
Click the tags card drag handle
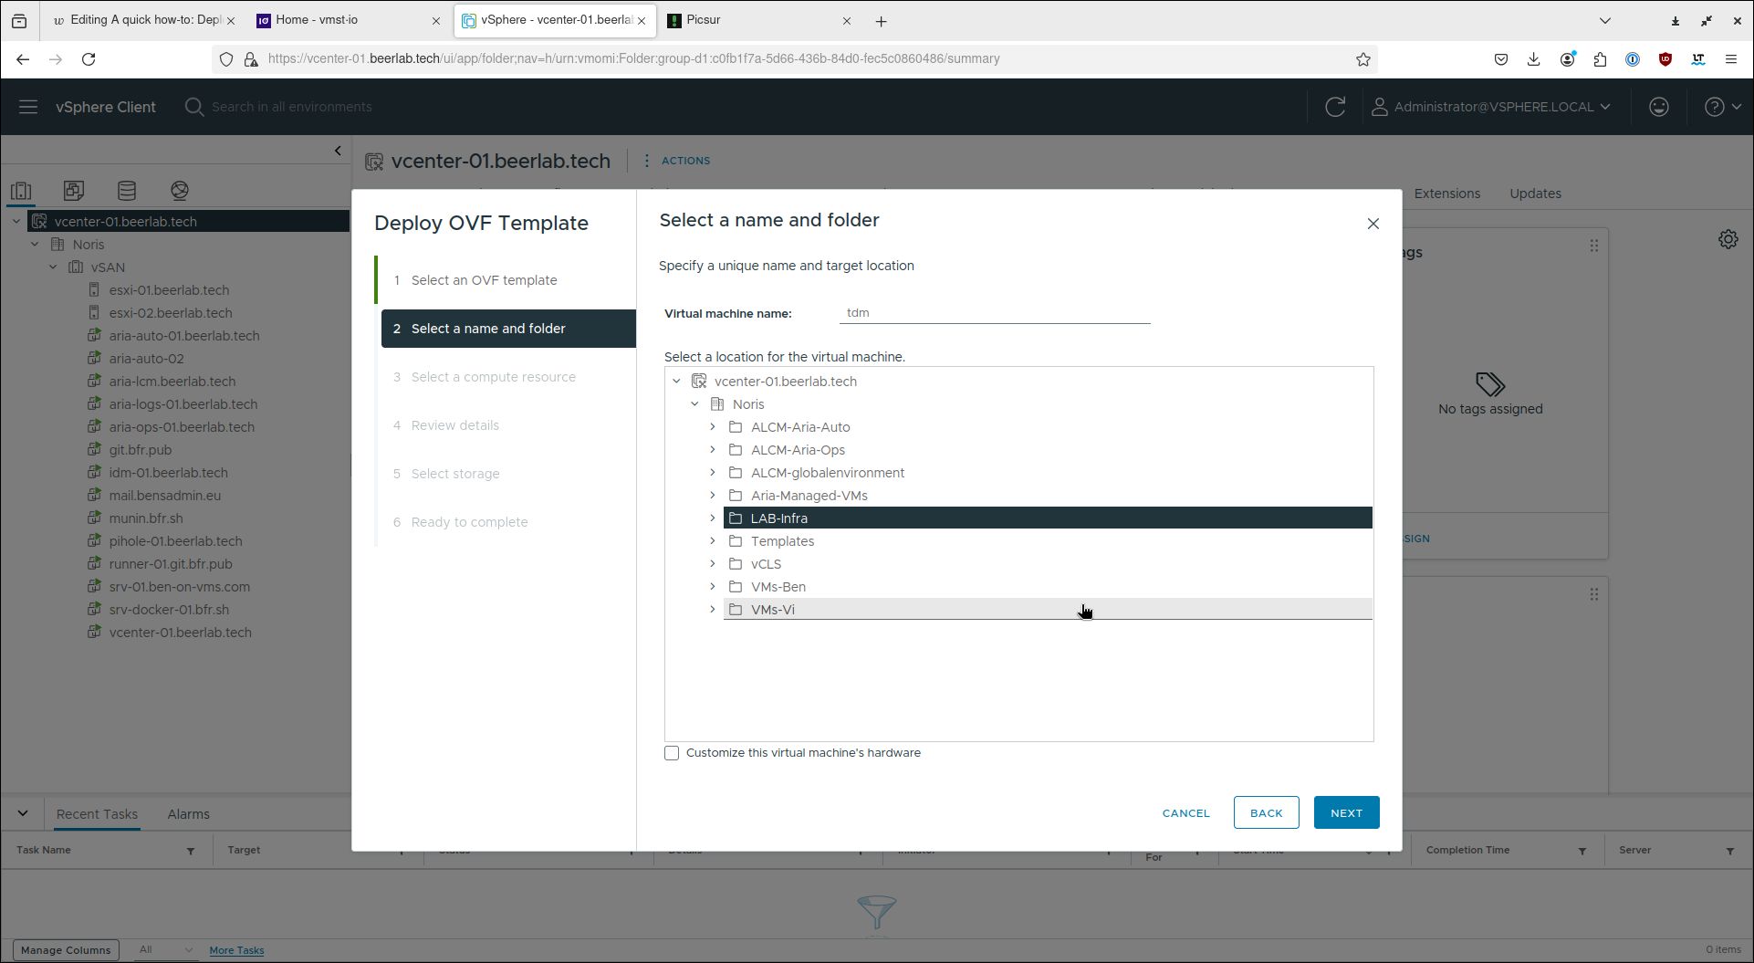[1594, 246]
